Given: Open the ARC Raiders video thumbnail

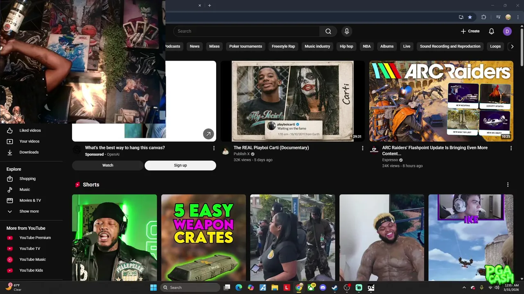Looking at the screenshot, I should [x=441, y=101].
